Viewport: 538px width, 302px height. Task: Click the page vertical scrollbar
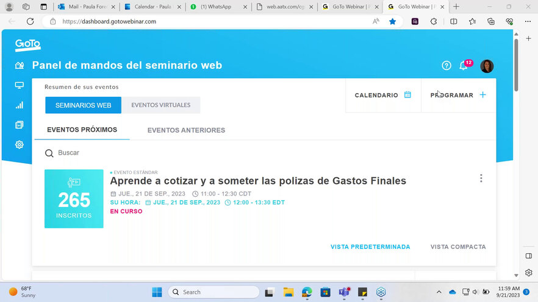(516, 65)
